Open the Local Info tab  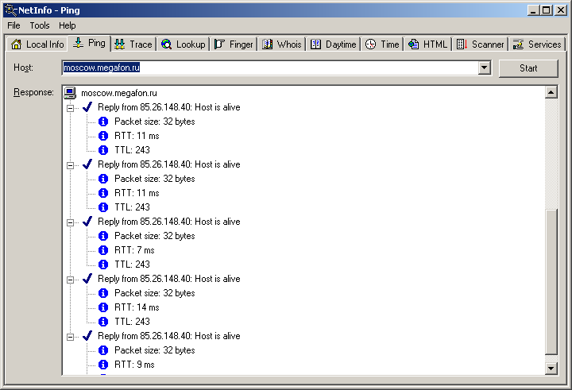(x=37, y=44)
